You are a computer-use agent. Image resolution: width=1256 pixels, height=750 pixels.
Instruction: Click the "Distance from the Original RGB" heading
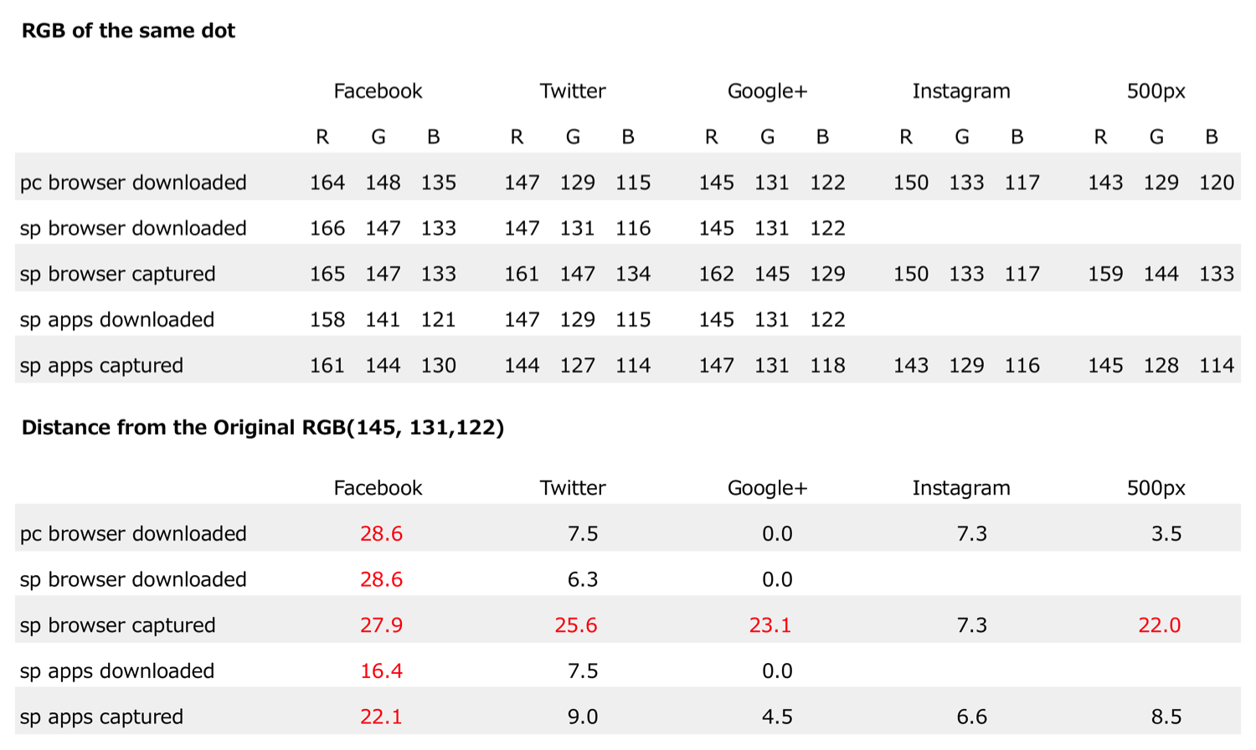point(262,428)
